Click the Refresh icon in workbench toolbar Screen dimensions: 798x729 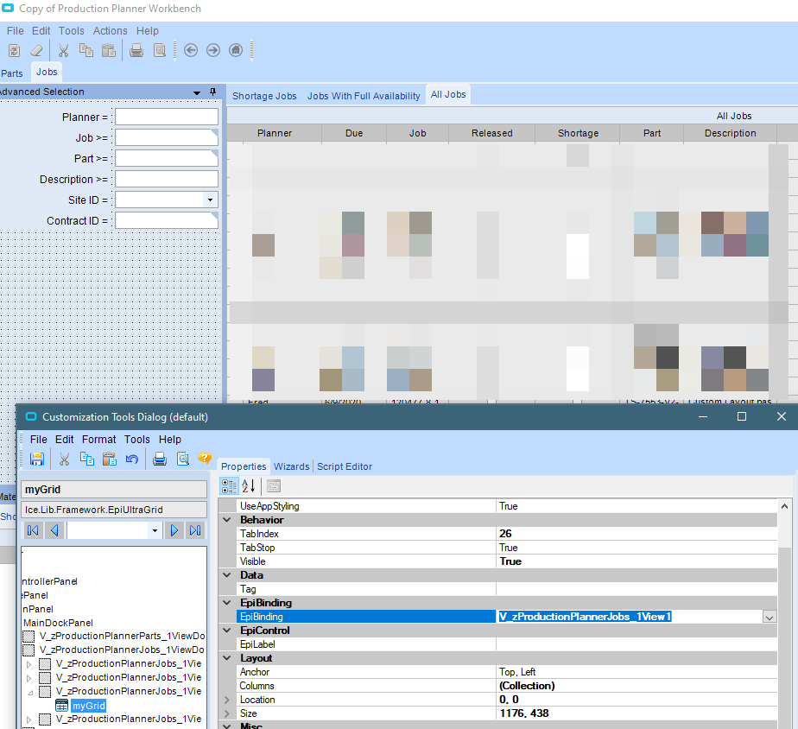coord(14,50)
